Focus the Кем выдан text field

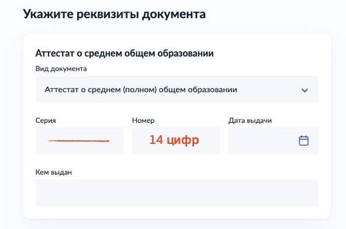pyautogui.click(x=177, y=193)
